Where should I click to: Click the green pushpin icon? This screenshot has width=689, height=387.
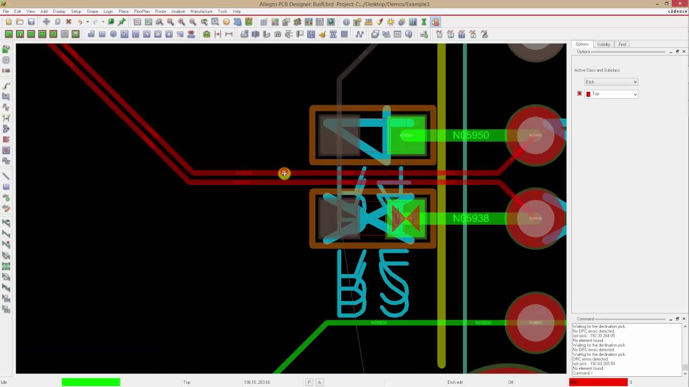tap(122, 22)
